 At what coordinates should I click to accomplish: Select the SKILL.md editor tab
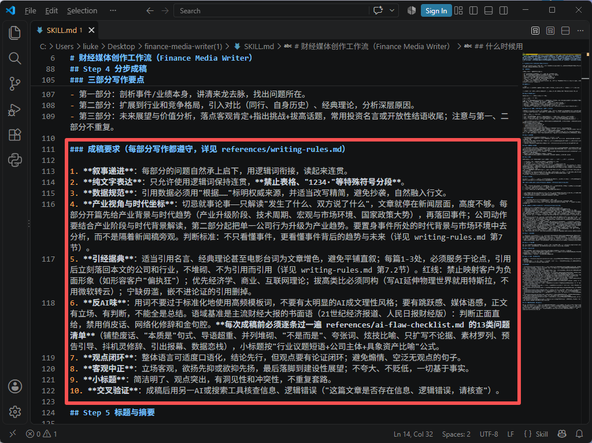point(64,30)
